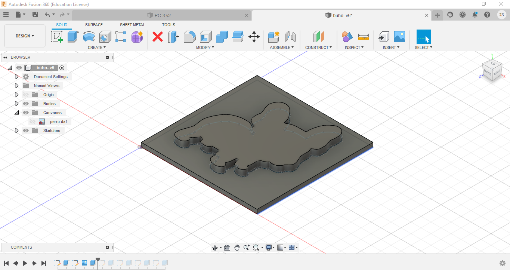Open the Help question mark menu

(487, 15)
